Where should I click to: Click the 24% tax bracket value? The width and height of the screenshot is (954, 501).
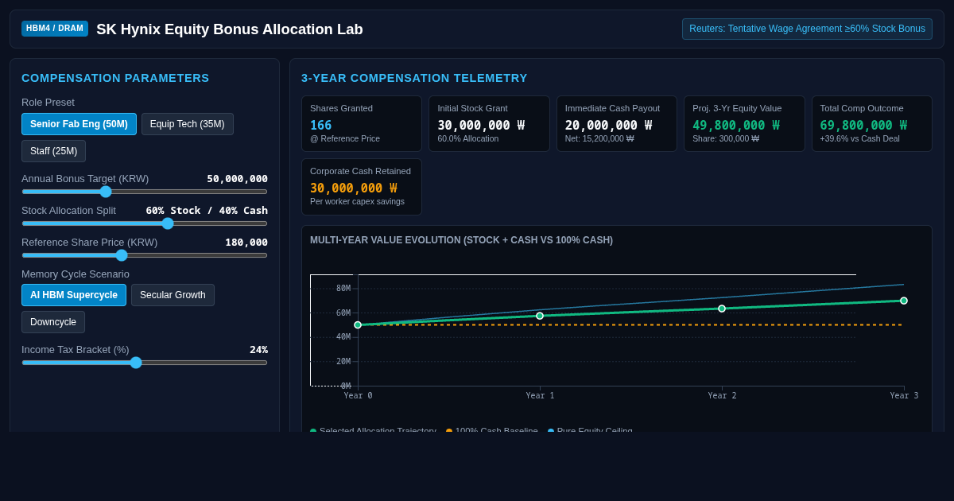coord(258,350)
